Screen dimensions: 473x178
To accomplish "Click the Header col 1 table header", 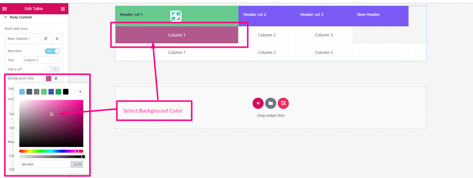I will click(177, 16).
